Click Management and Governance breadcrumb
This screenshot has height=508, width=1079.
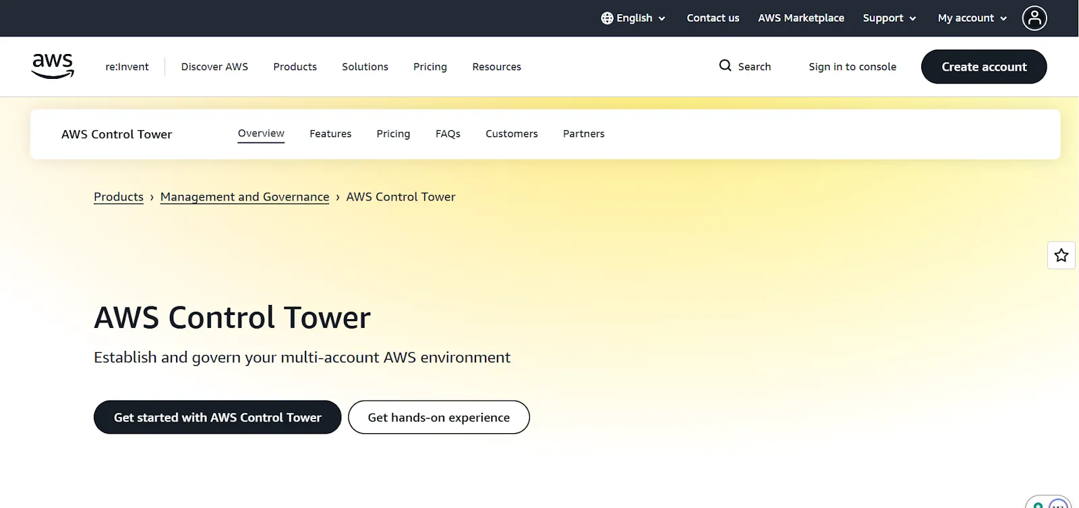click(x=245, y=197)
